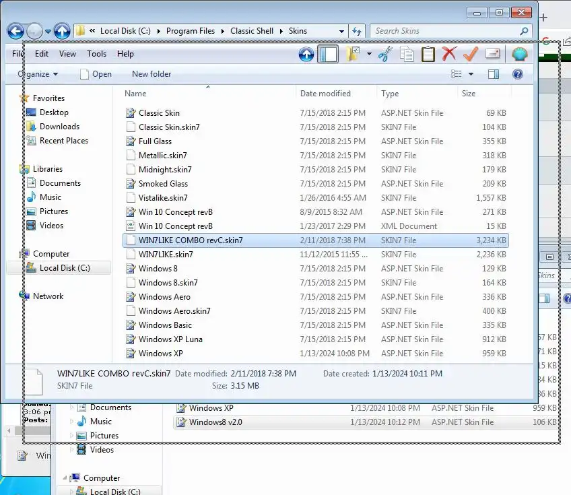Screen dimensions: 571x495
Task: Open the Help menu
Action: point(125,54)
